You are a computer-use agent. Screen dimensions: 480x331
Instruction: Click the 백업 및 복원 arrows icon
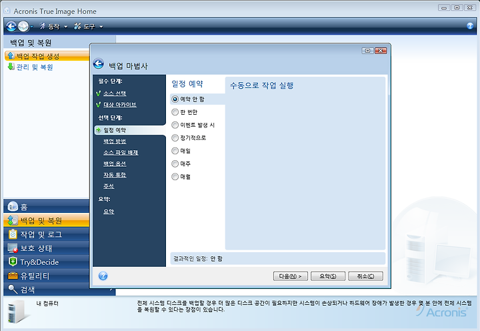13,220
